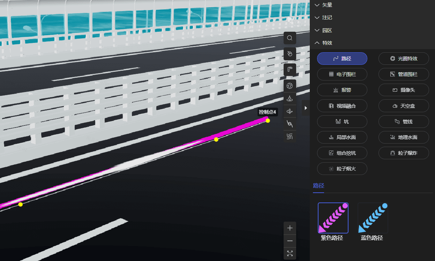Select the 蓝色路径 style thumbnail
Screen dimensions: 435x261
(373, 218)
